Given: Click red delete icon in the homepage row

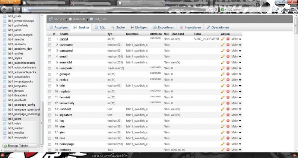Looking at the screenshot, I should coord(228,144).
